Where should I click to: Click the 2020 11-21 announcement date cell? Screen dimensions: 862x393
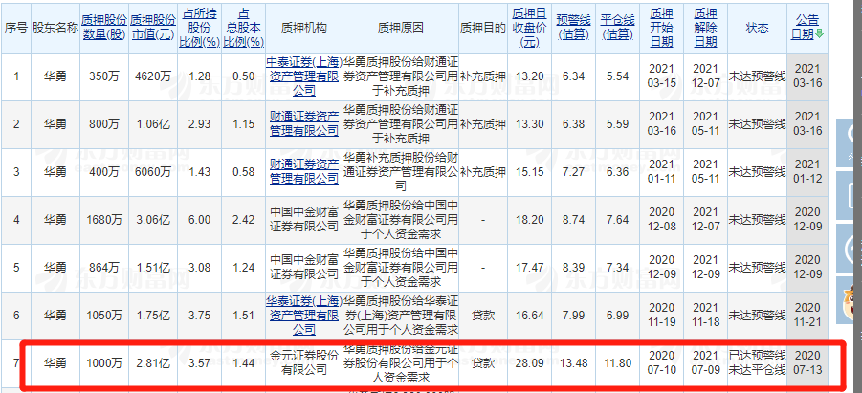click(808, 316)
